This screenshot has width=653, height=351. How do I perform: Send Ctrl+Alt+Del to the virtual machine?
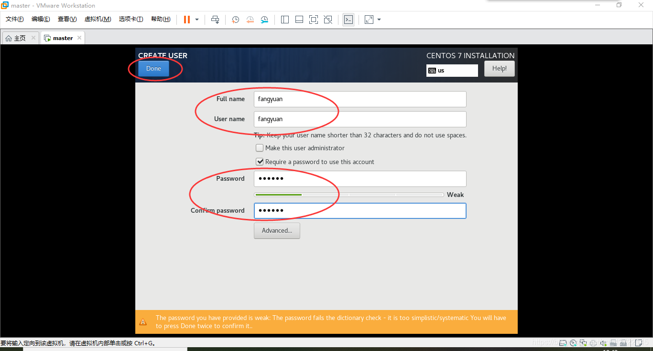point(215,20)
